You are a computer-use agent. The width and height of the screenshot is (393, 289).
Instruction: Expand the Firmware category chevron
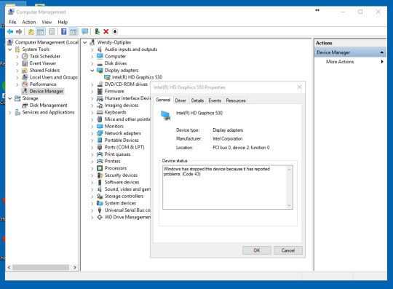(92, 92)
